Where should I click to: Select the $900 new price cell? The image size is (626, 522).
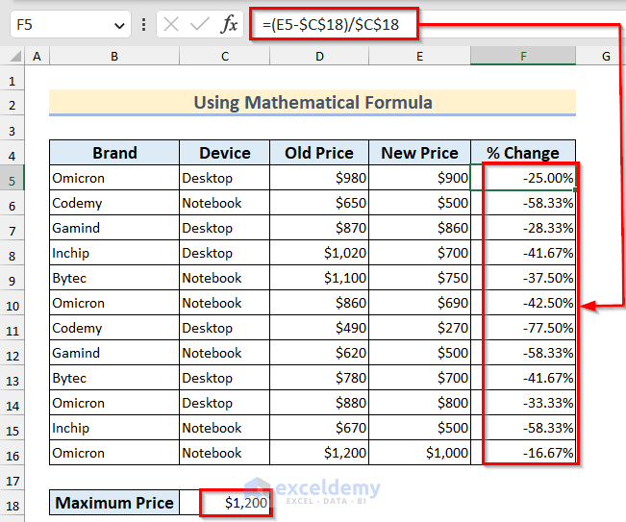pyautogui.click(x=419, y=178)
